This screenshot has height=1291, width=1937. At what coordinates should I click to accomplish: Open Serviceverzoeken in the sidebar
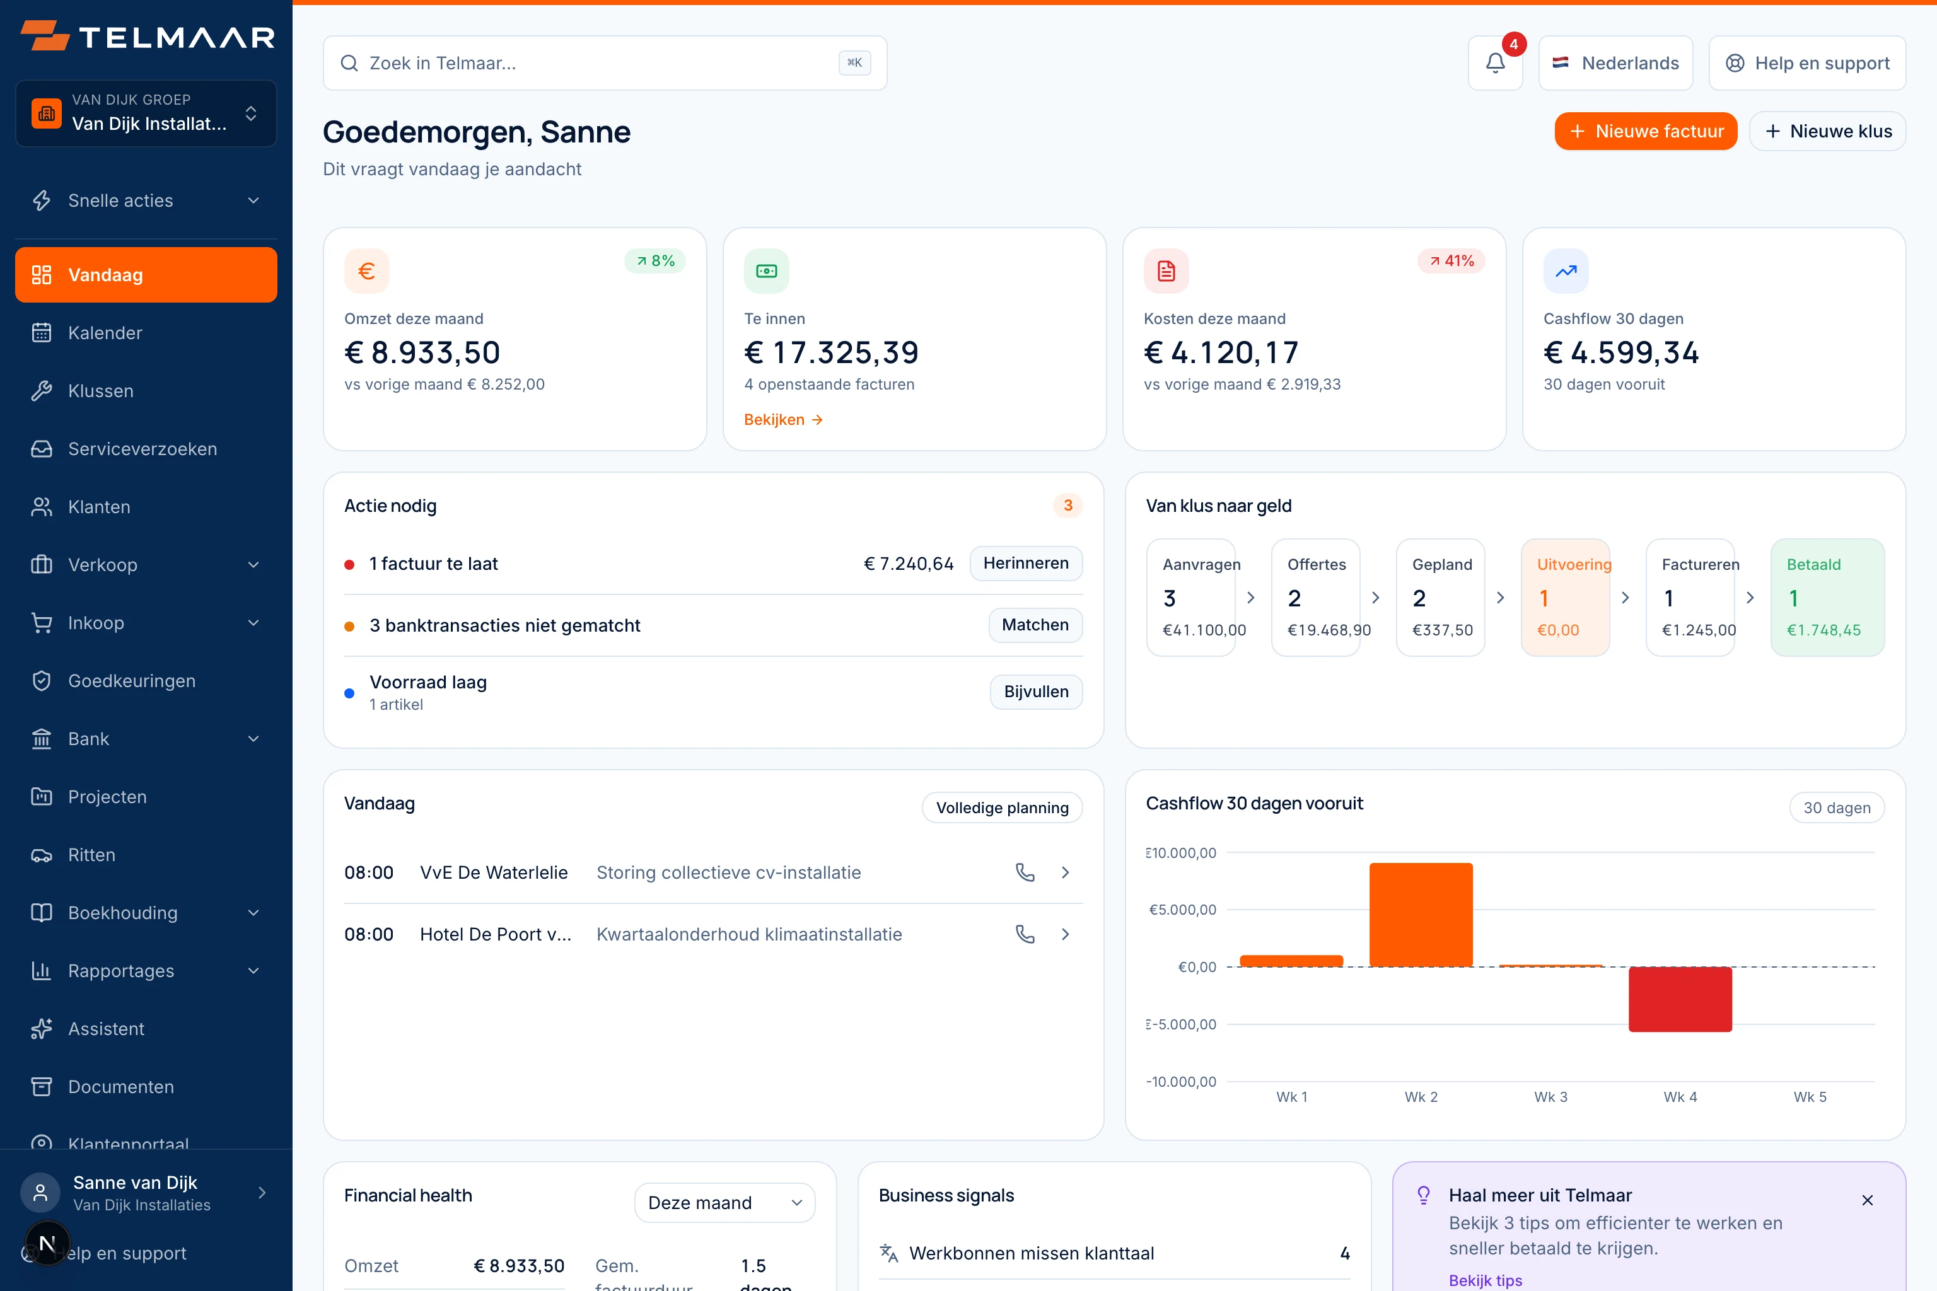[x=146, y=449]
